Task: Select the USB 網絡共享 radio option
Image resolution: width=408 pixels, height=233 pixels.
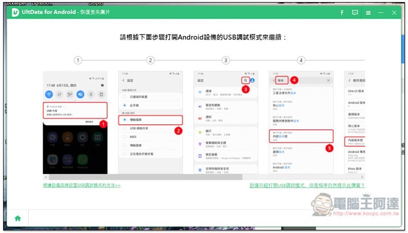Action: pyautogui.click(x=124, y=128)
